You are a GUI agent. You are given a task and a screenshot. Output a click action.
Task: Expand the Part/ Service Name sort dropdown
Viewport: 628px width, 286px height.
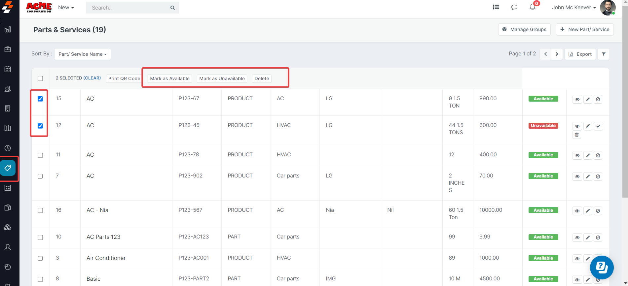click(82, 54)
